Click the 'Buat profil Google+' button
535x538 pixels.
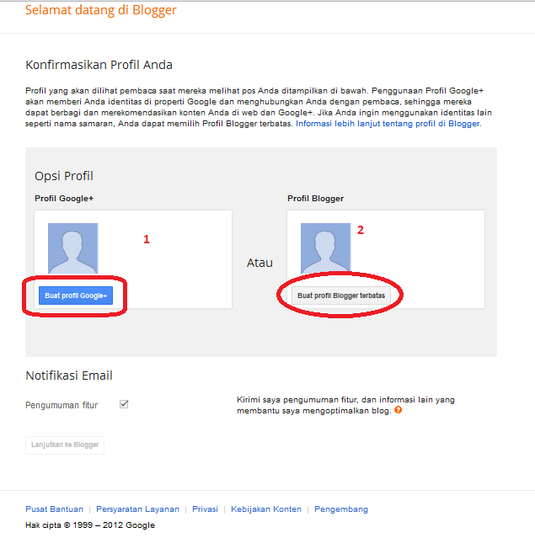click(x=76, y=296)
